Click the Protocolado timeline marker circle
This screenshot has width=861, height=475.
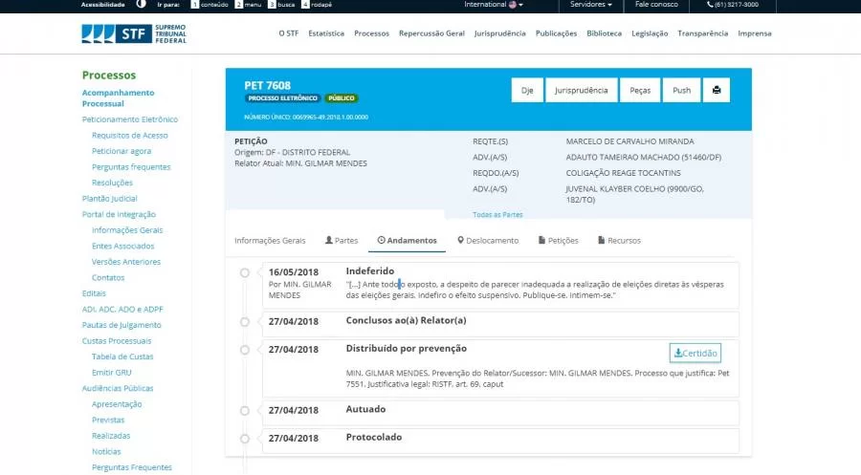245,439
